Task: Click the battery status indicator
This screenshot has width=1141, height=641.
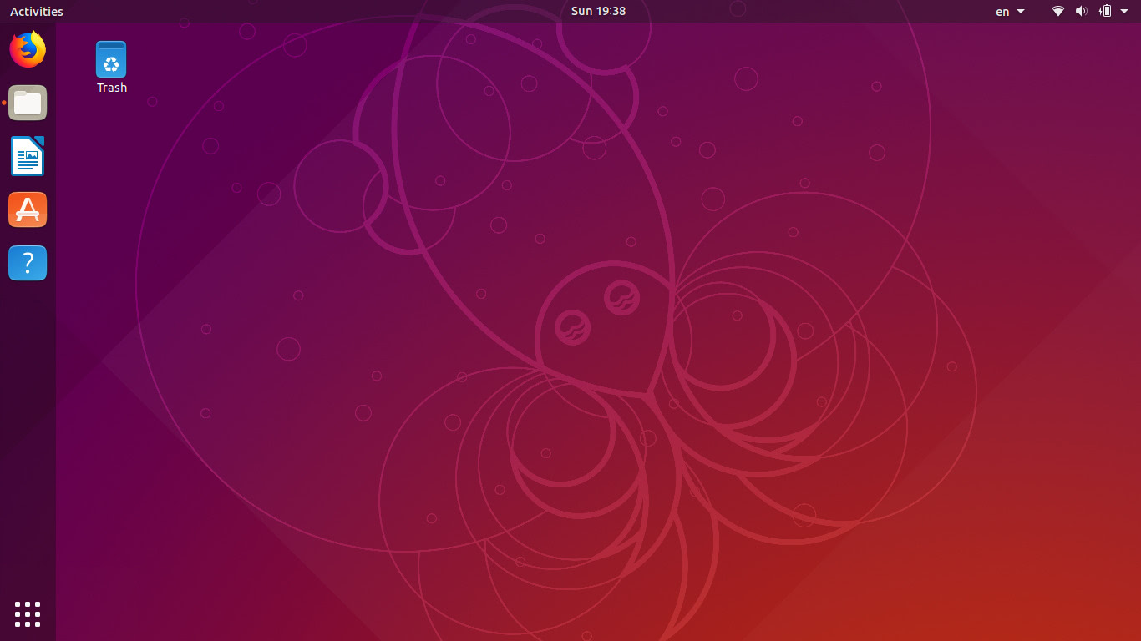Action: [1105, 11]
